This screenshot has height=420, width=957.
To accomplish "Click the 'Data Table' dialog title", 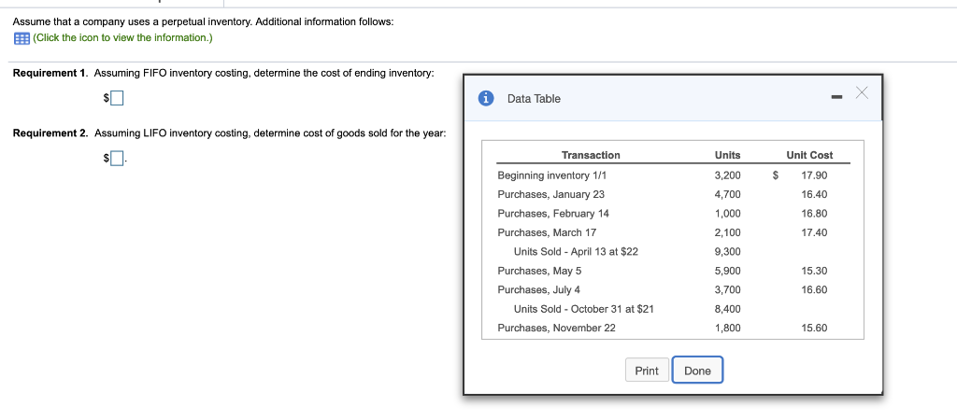I will click(x=534, y=99).
